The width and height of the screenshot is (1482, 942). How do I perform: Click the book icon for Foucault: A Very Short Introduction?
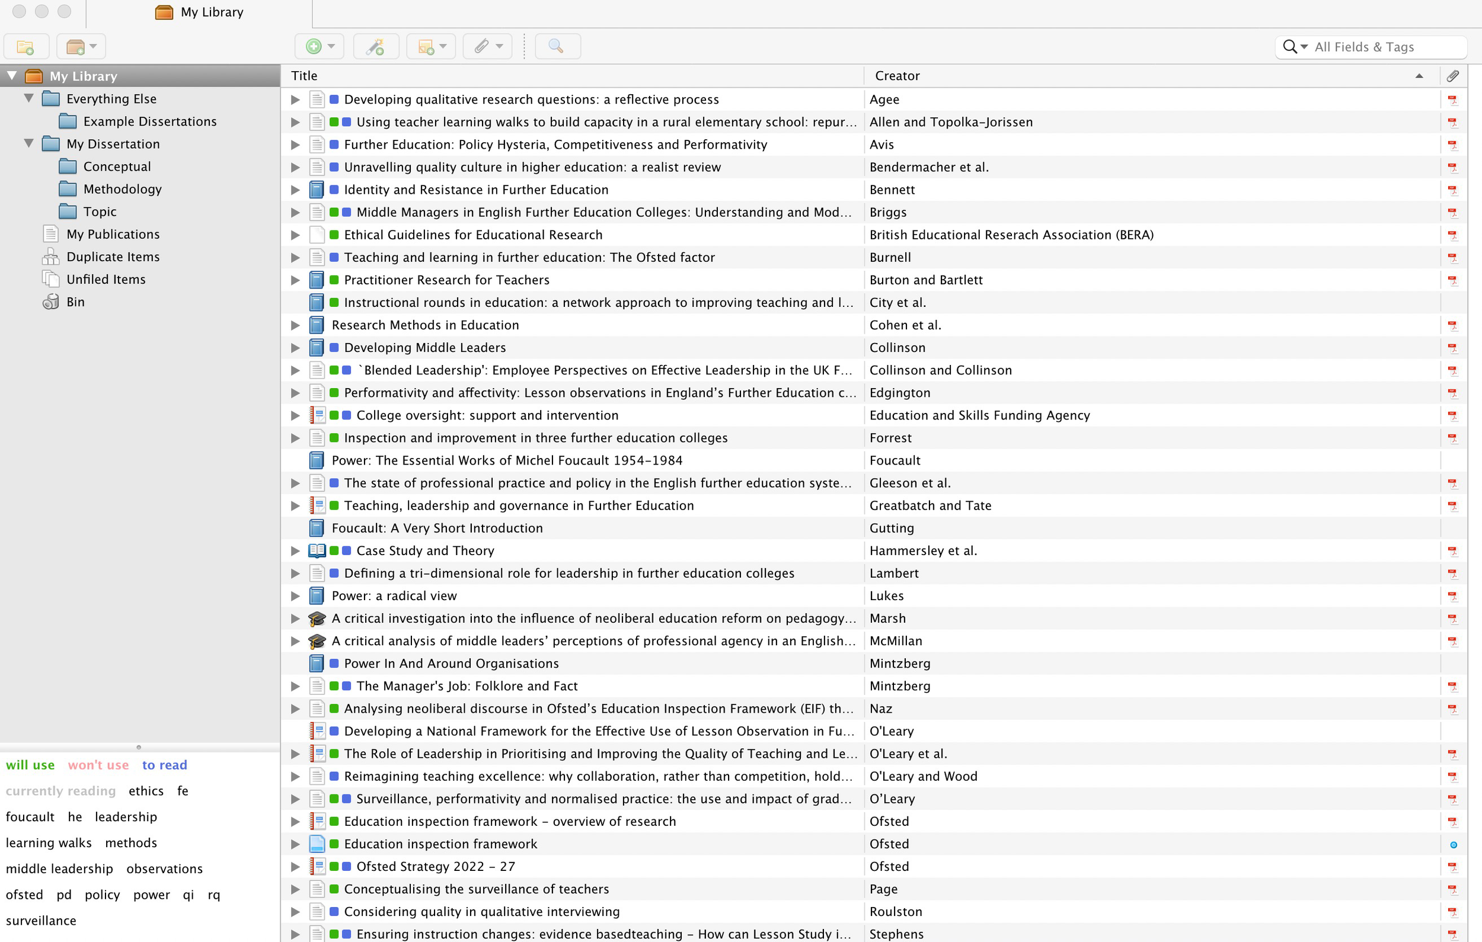click(x=317, y=528)
